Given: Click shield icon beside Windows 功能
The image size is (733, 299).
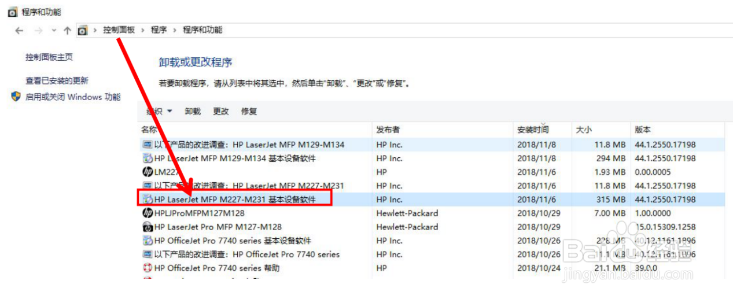Looking at the screenshot, I should (16, 97).
